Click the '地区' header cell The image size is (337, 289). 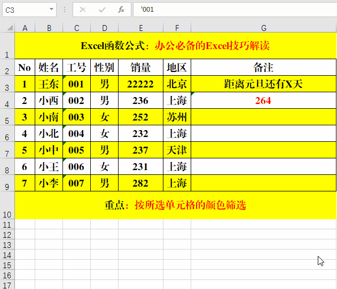click(177, 67)
